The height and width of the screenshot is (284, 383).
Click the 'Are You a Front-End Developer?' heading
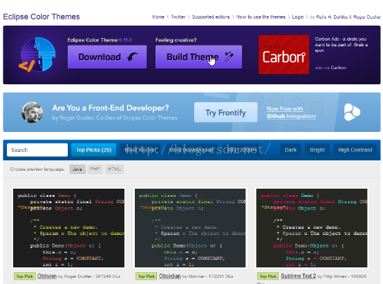point(111,108)
